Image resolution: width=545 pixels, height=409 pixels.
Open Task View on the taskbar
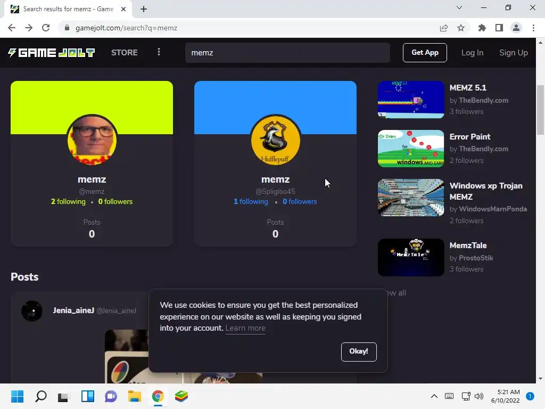pyautogui.click(x=64, y=396)
